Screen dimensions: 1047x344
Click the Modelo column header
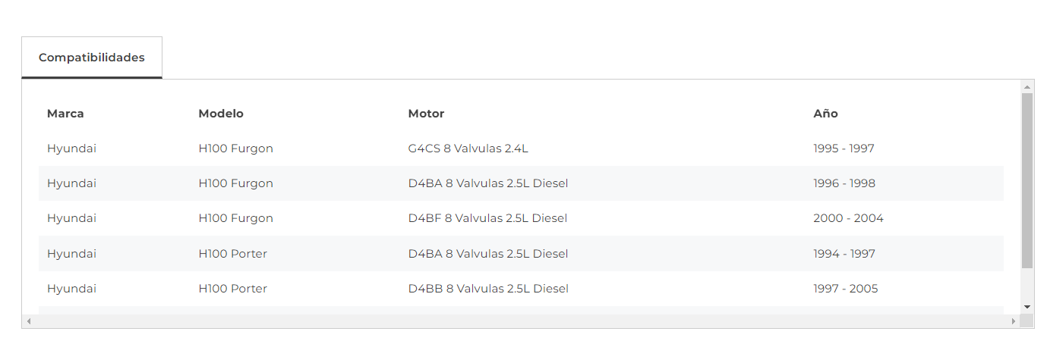221,114
